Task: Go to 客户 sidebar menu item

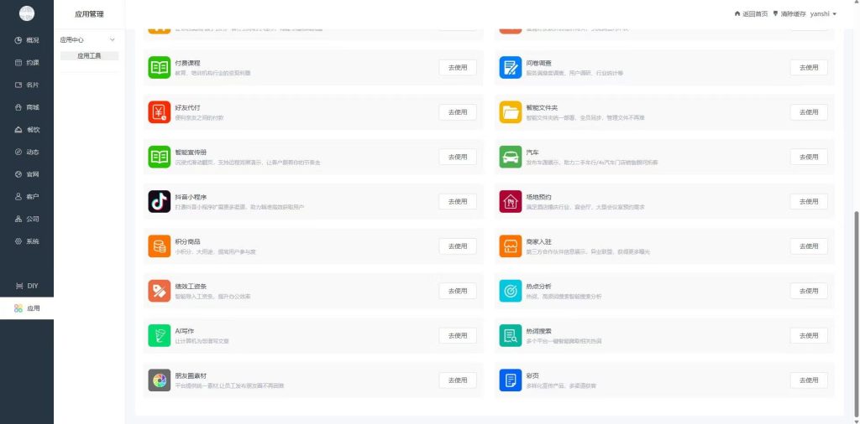Action: point(27,196)
